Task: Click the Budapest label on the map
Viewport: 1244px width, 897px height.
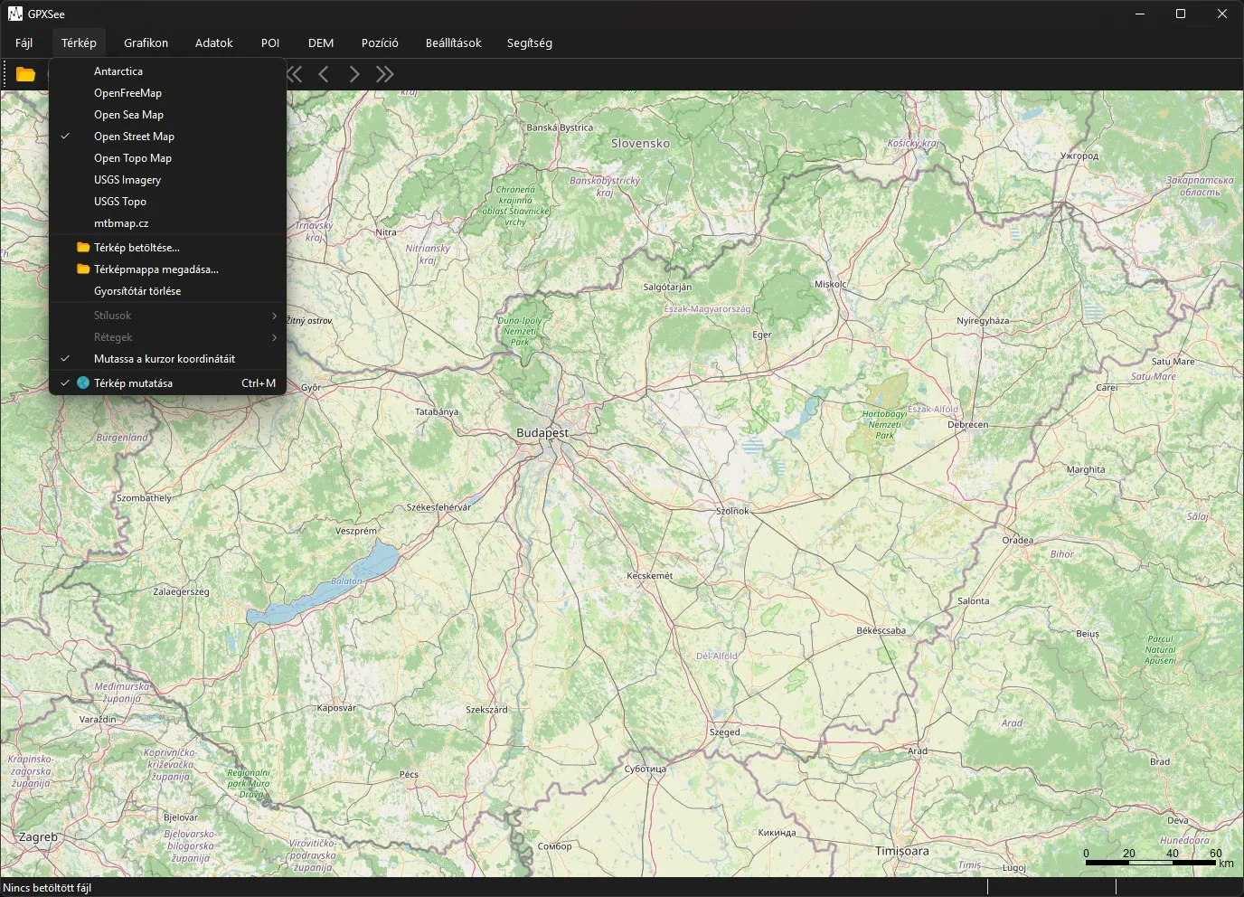Action: tap(542, 433)
